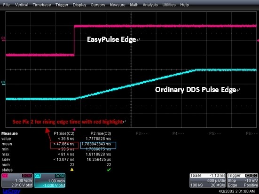Screen dimensions: 259x194
Task: Open the Trigger menu
Action: coord(62,5)
